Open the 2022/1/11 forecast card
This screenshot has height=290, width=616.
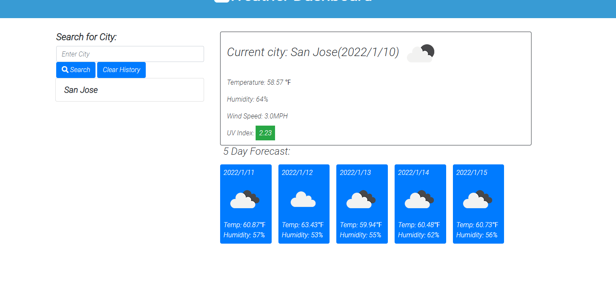click(x=245, y=204)
